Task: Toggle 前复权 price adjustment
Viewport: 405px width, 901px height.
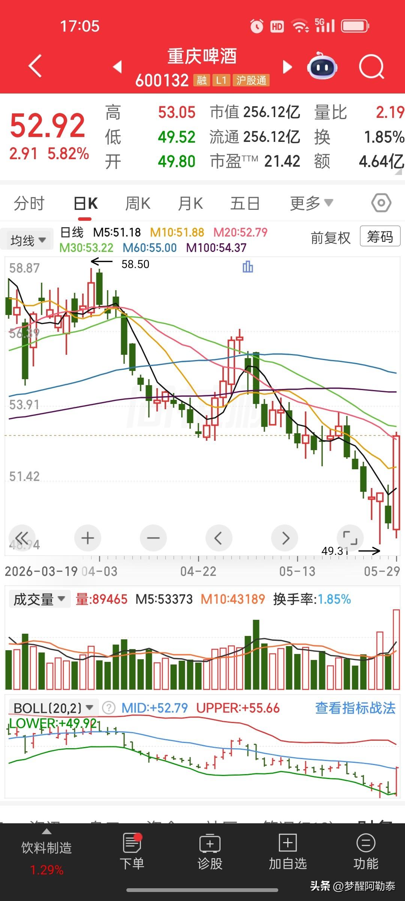Action: point(331,237)
